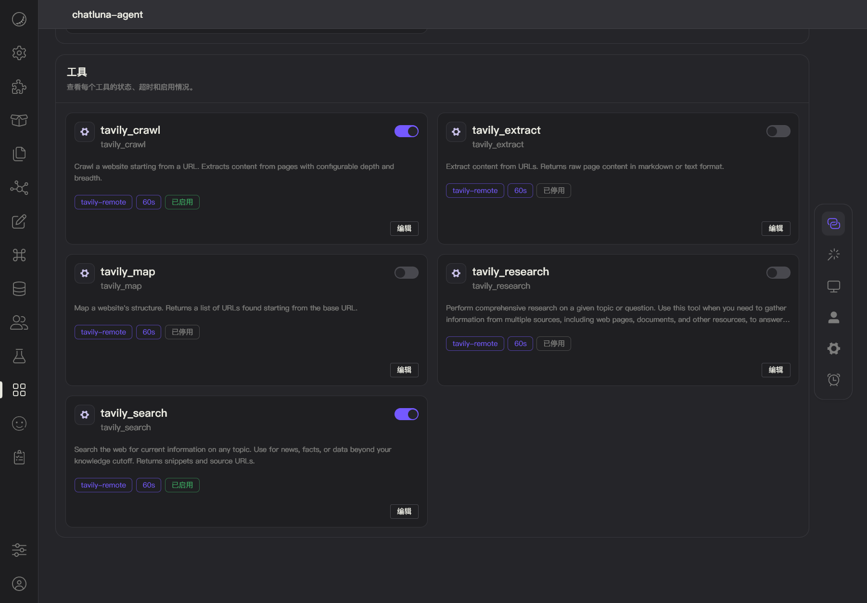The image size is (867, 603).
Task: Edit the tavily_extract tool
Action: tap(776, 229)
